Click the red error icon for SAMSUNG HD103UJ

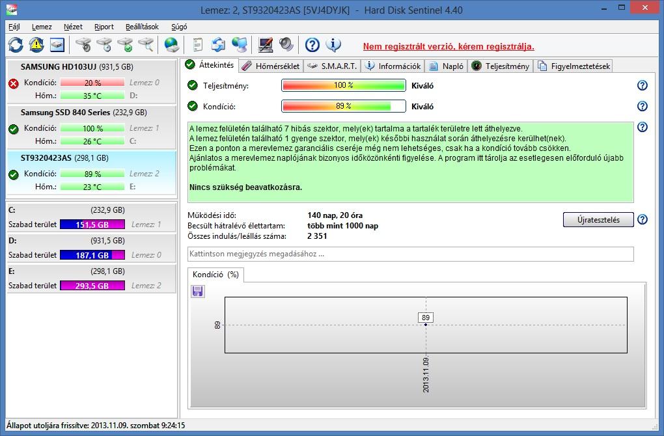pos(14,84)
